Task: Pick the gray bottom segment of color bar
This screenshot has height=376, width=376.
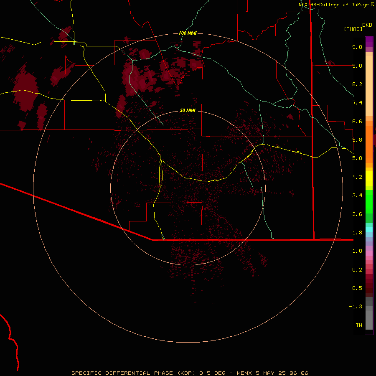Action: click(x=369, y=320)
